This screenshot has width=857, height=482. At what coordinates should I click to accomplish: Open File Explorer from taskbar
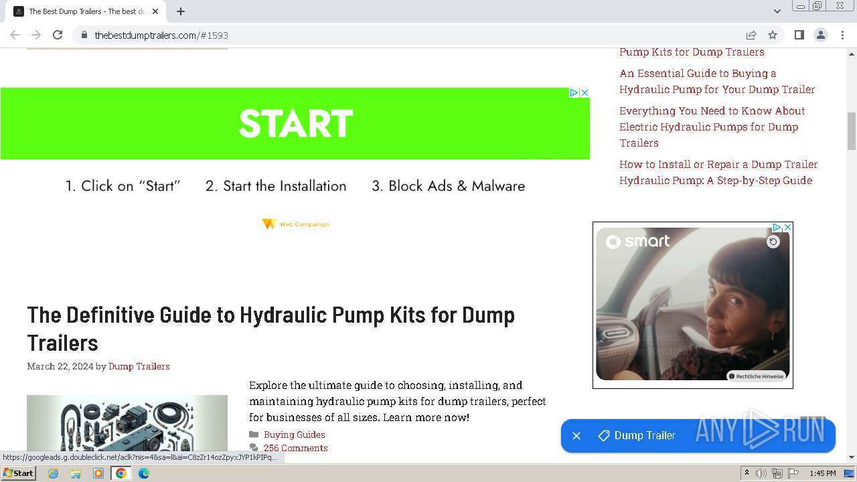76,473
